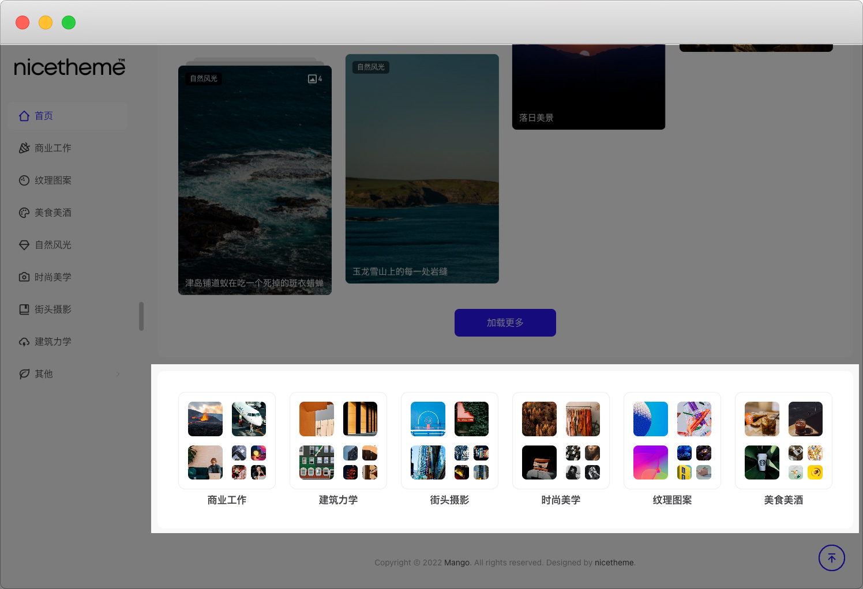Click the Mango footer link
Viewport: 863px width, 589px height.
pyautogui.click(x=457, y=562)
